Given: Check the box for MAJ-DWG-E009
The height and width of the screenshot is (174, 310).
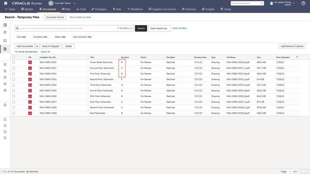Looking at the screenshot, I should pyautogui.click(x=14, y=113).
